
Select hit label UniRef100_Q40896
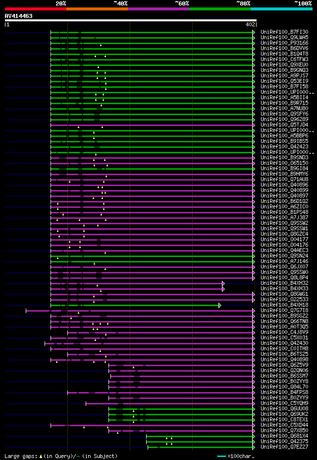pos(284,185)
